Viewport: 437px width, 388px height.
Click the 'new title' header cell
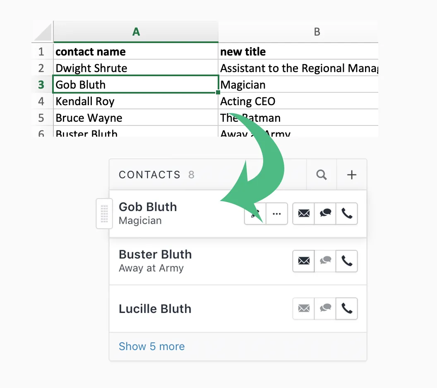(x=298, y=51)
